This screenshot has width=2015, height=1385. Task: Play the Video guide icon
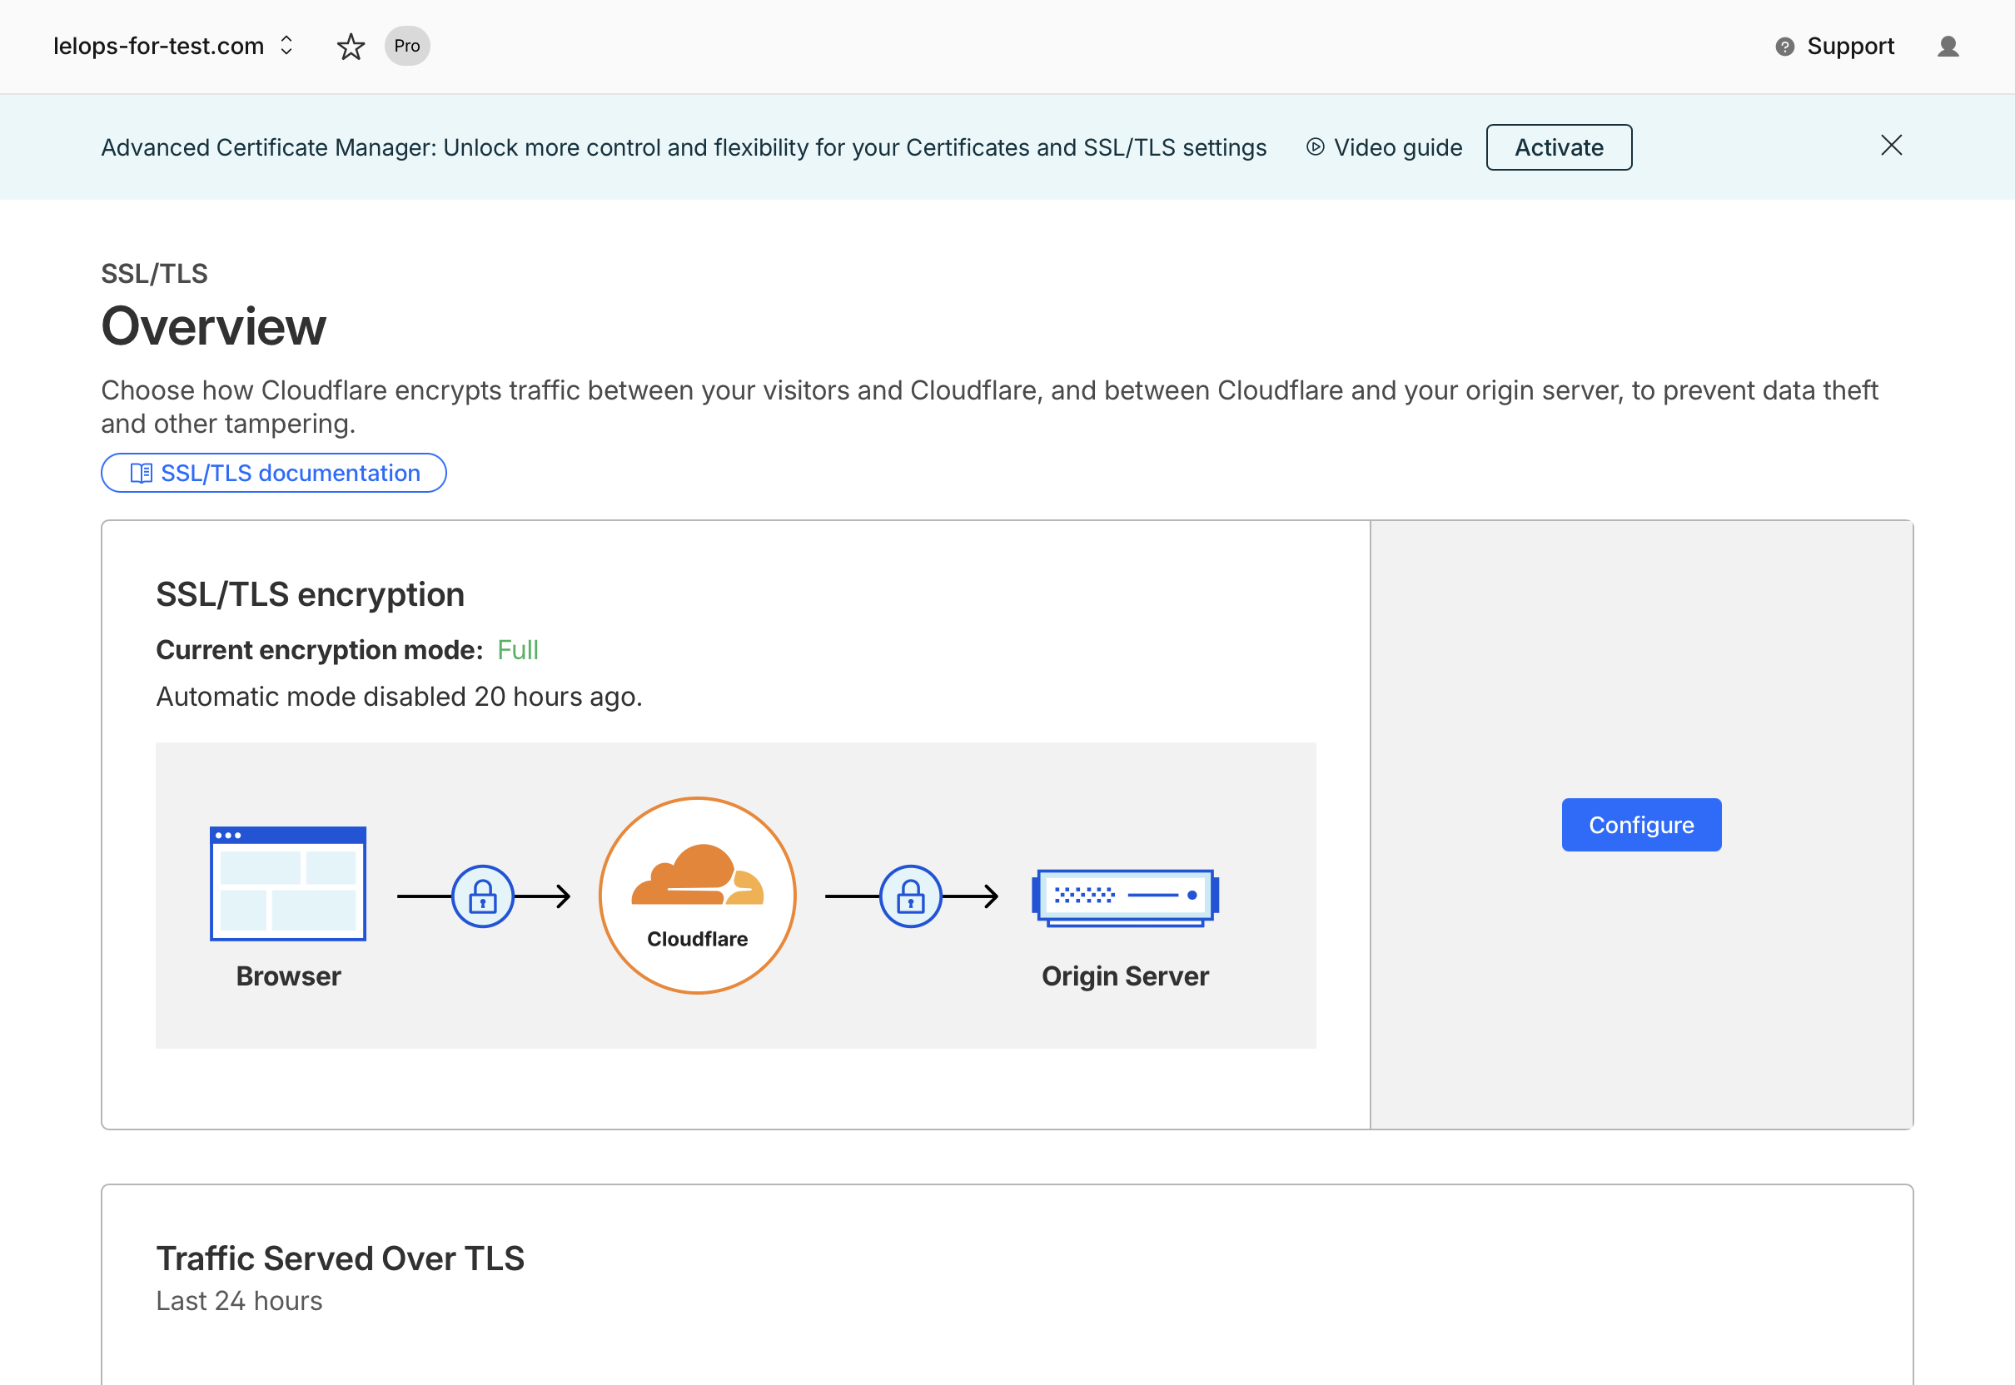[1316, 147]
